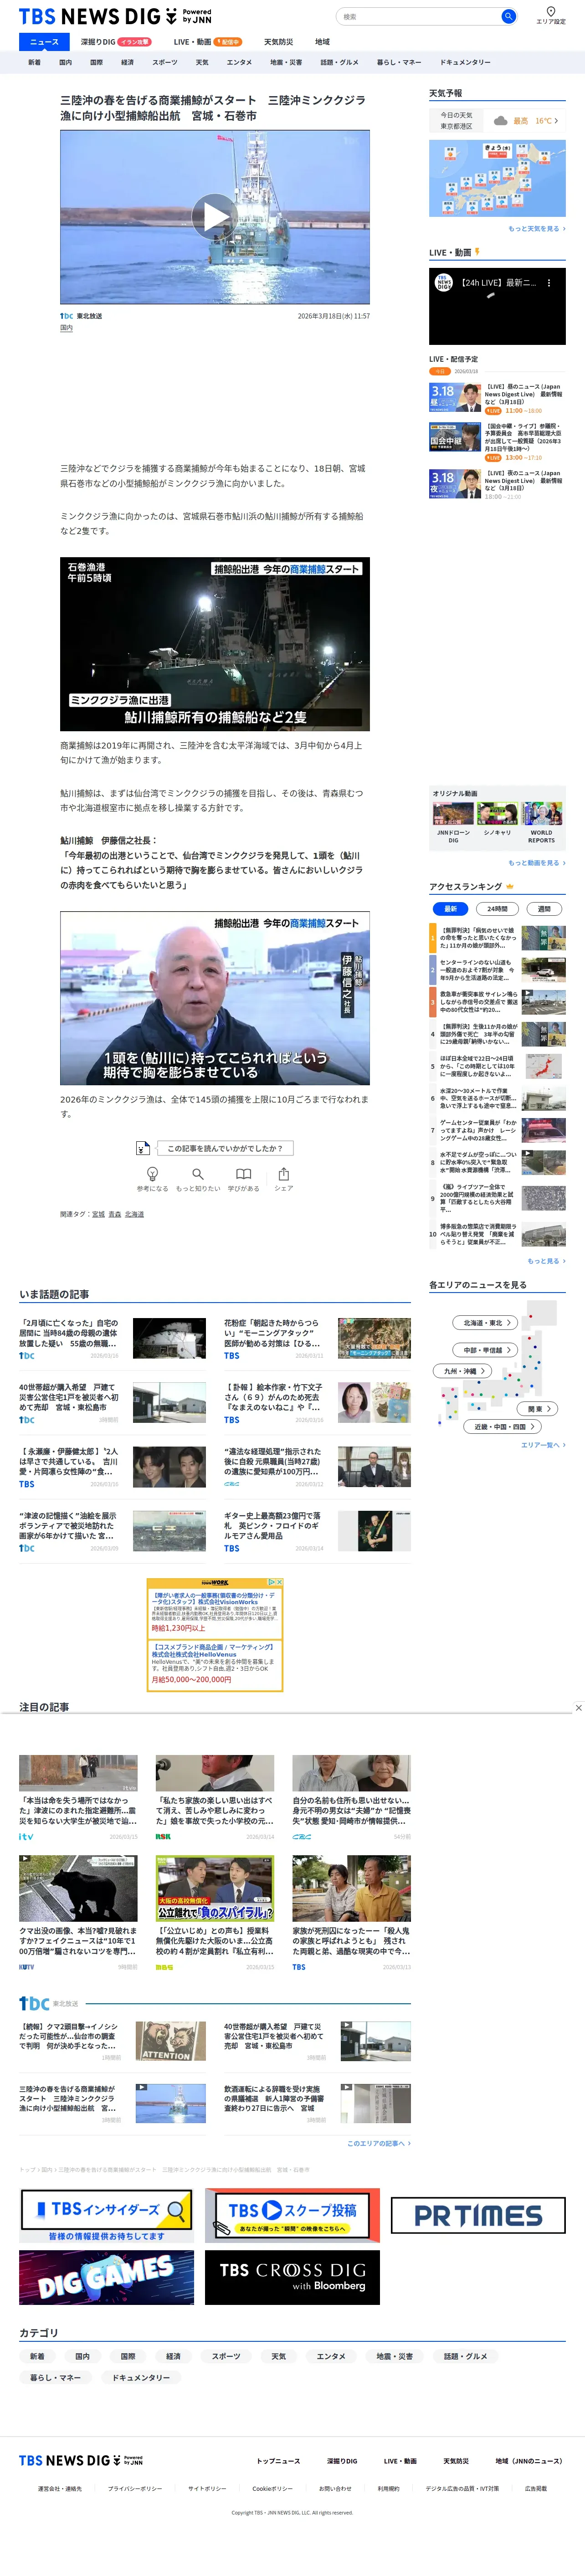Click the TBS NEWS DIG header logo
The image size is (585, 2576).
[x=115, y=16]
